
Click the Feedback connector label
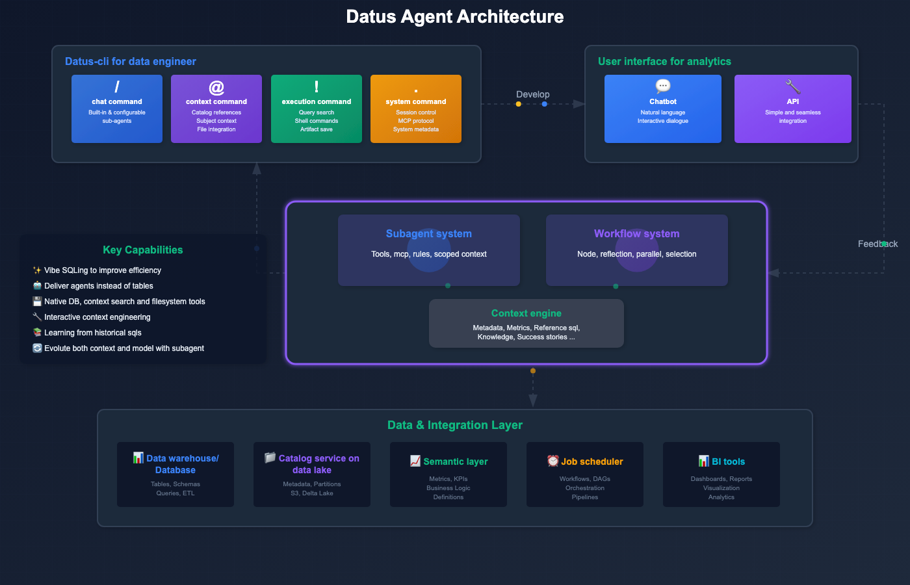tap(877, 244)
